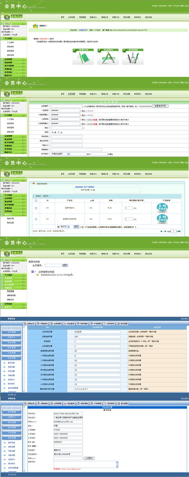
Task: Open the 查看公告 announcement icon
Action: pos(83,57)
